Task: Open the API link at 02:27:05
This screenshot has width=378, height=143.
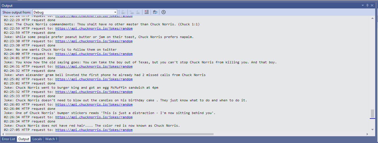Action: pyautogui.click(x=94, y=130)
